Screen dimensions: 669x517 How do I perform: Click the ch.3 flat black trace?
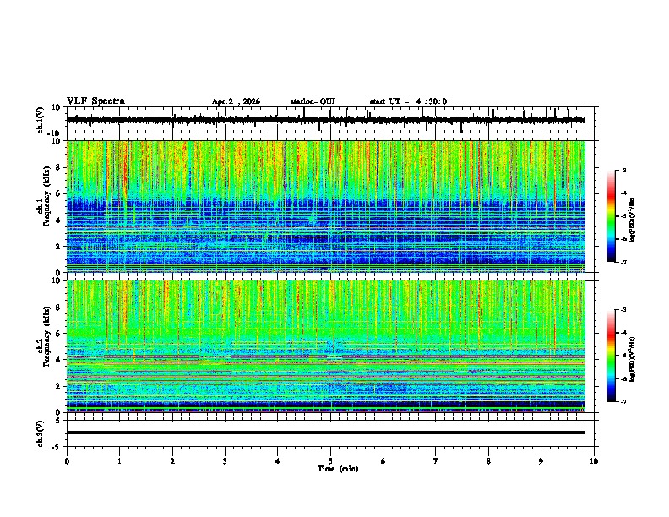tap(326, 433)
